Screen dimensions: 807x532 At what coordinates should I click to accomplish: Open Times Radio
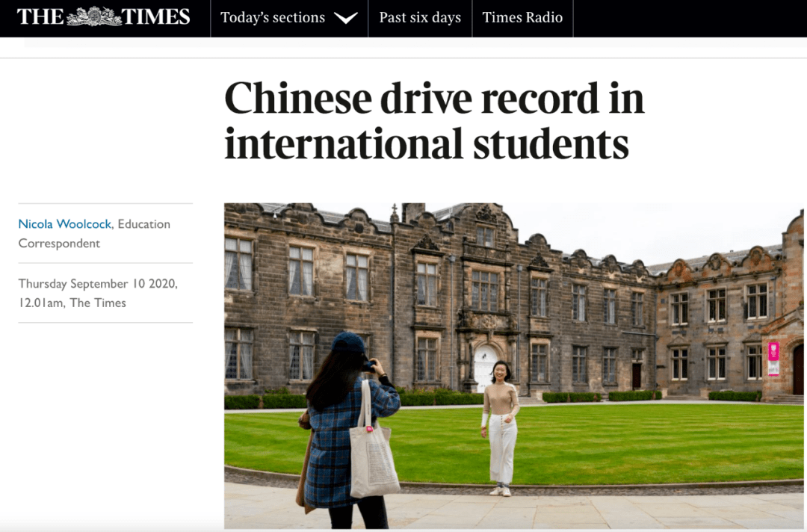coord(522,18)
